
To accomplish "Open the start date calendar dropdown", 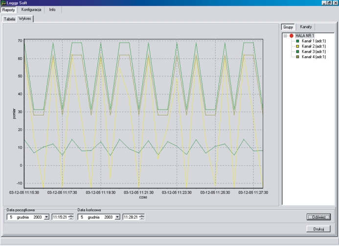I will (x=46, y=217).
